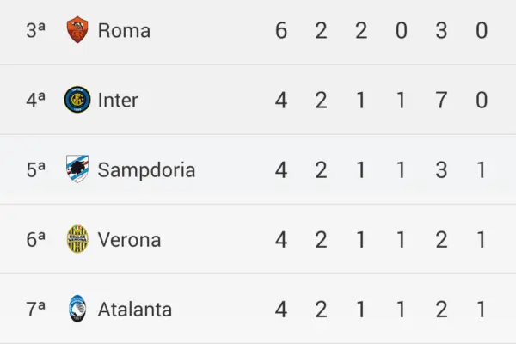Click the Roma club crest
This screenshot has width=516, height=344.
[x=77, y=30]
